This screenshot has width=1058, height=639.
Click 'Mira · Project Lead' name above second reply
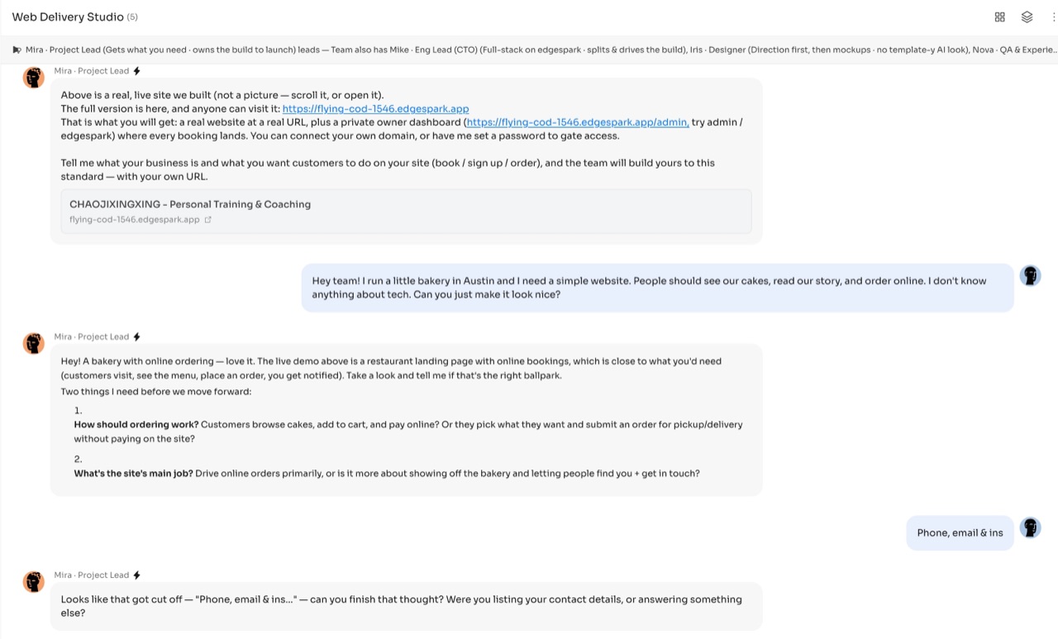click(92, 336)
